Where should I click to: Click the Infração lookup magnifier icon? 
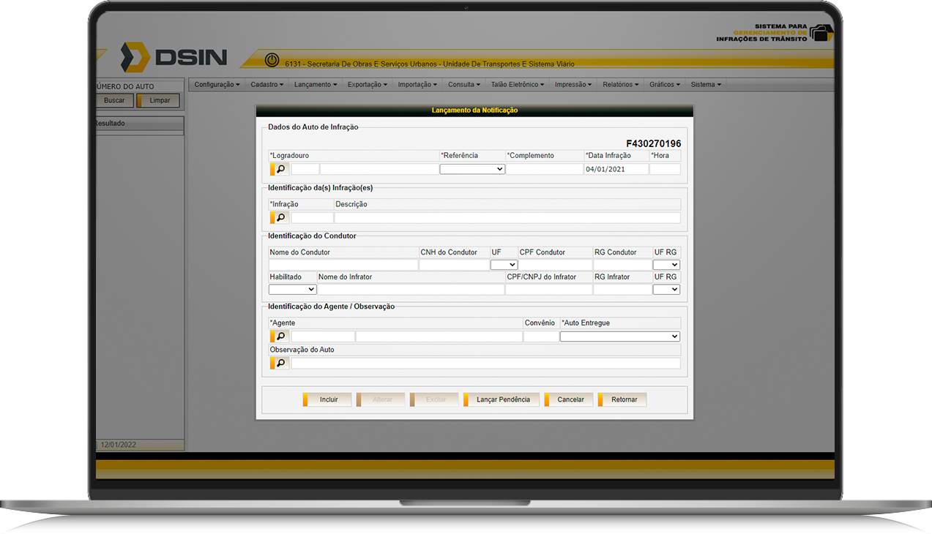[280, 218]
